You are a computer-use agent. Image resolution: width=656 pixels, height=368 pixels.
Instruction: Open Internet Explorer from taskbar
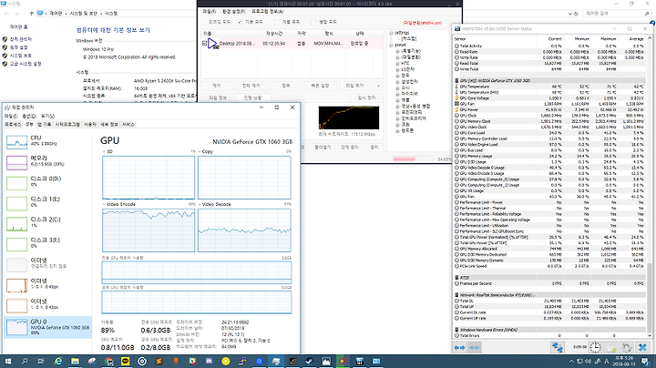[x=58, y=362]
